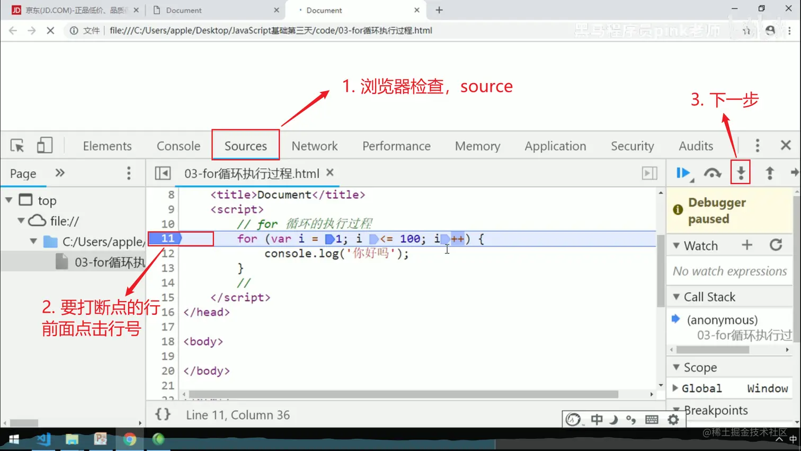Toggle Chinese input mode in IME bar

(x=597, y=420)
